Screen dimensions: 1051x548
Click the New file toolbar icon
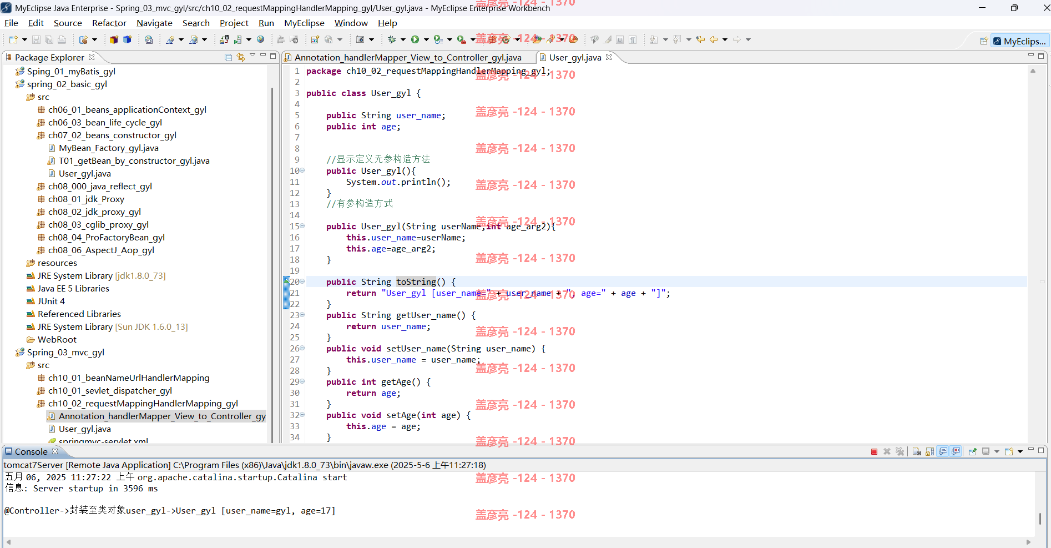coord(13,39)
